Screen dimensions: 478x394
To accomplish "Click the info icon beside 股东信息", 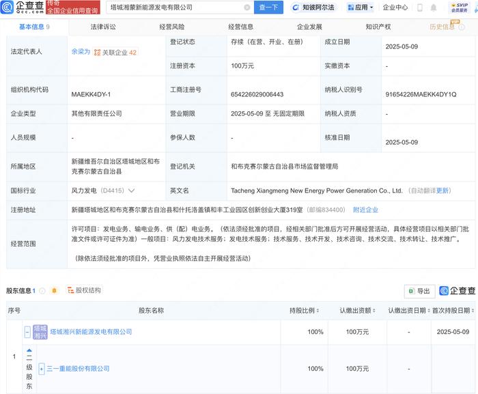I will pos(42,291).
